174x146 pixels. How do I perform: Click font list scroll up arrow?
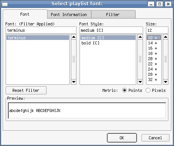pos(74,37)
